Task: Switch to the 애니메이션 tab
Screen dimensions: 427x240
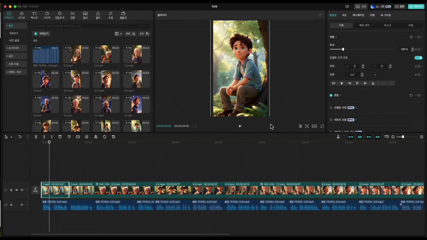Action: 358,15
